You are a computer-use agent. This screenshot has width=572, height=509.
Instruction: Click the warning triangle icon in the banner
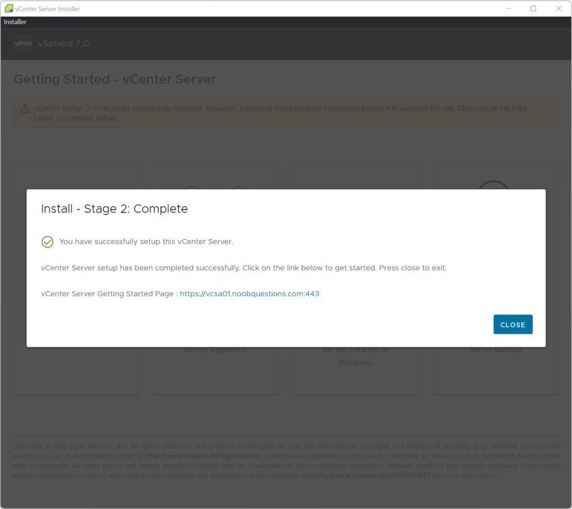click(x=25, y=108)
